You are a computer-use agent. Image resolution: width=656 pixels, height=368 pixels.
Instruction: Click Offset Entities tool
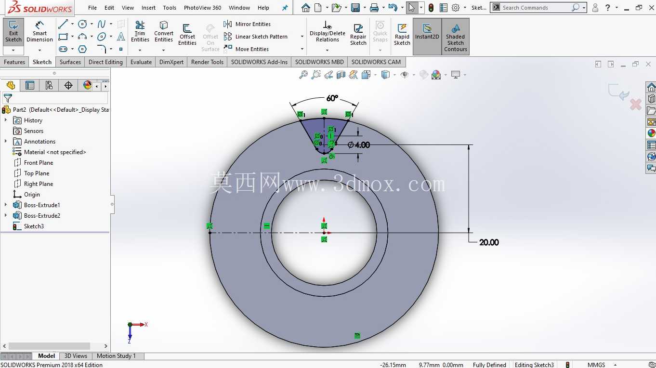coord(187,35)
